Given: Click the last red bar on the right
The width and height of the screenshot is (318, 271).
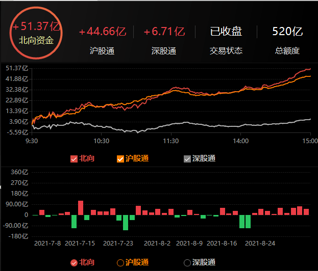Looking at the screenshot, I should click(x=306, y=211).
